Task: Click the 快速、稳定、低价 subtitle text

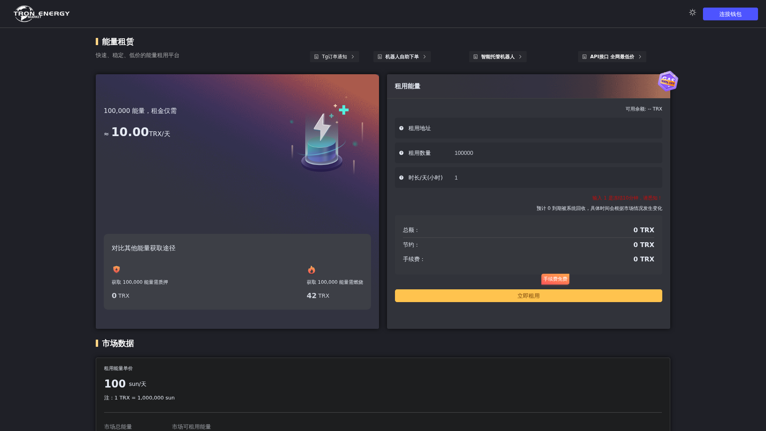Action: tap(138, 55)
